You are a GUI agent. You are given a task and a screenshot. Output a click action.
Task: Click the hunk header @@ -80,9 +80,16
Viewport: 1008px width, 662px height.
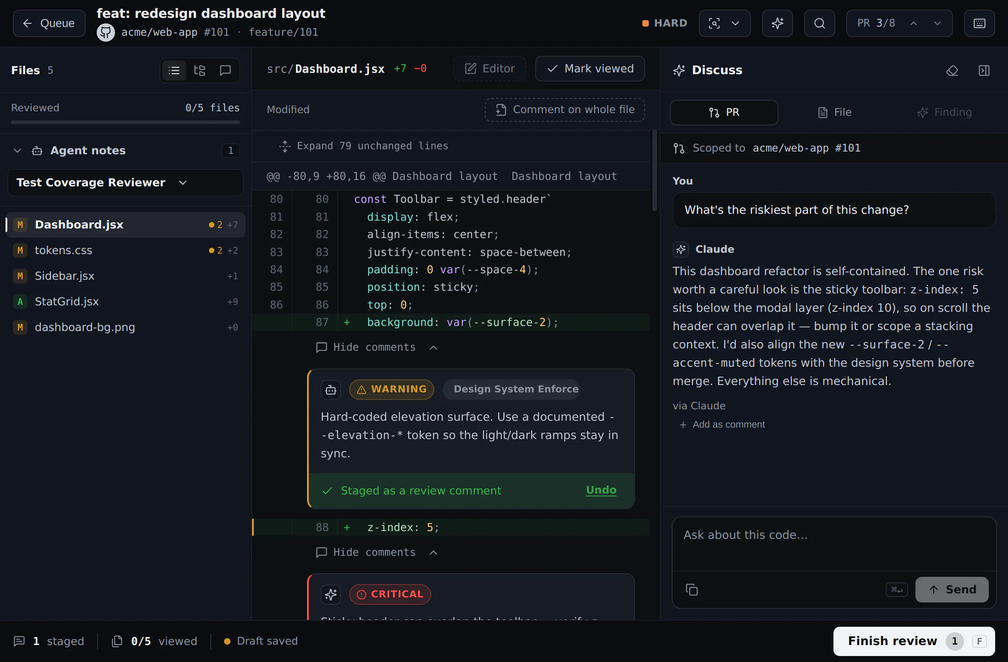(x=451, y=176)
